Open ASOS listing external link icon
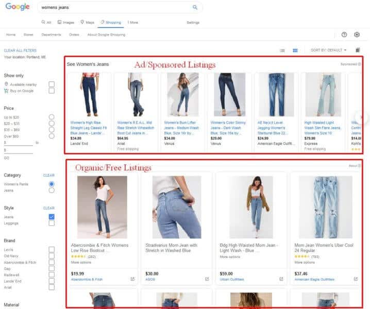This screenshot has width=370, height=309. pyautogui.click(x=207, y=279)
